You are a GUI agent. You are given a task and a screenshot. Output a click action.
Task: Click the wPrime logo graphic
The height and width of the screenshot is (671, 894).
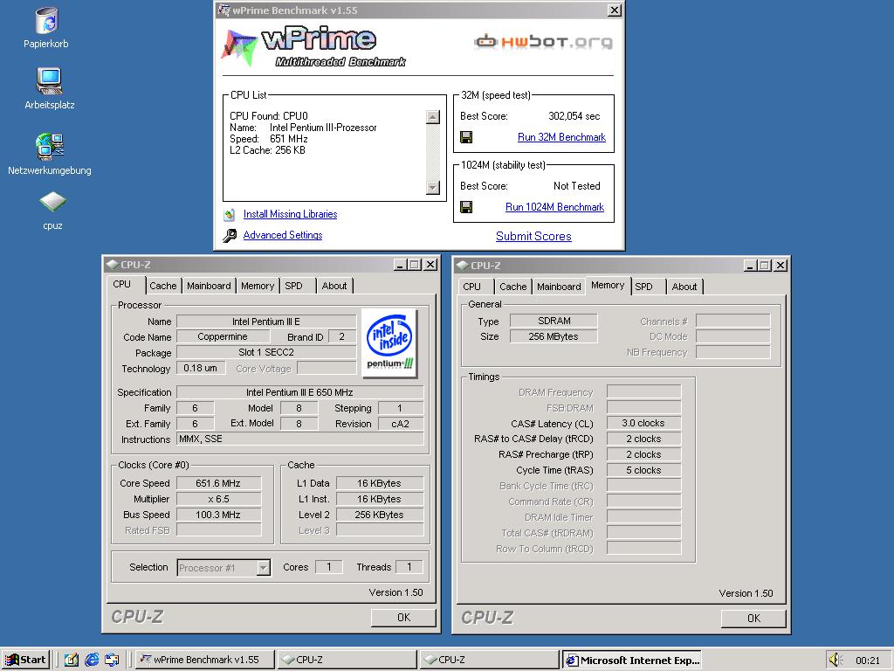pyautogui.click(x=313, y=45)
